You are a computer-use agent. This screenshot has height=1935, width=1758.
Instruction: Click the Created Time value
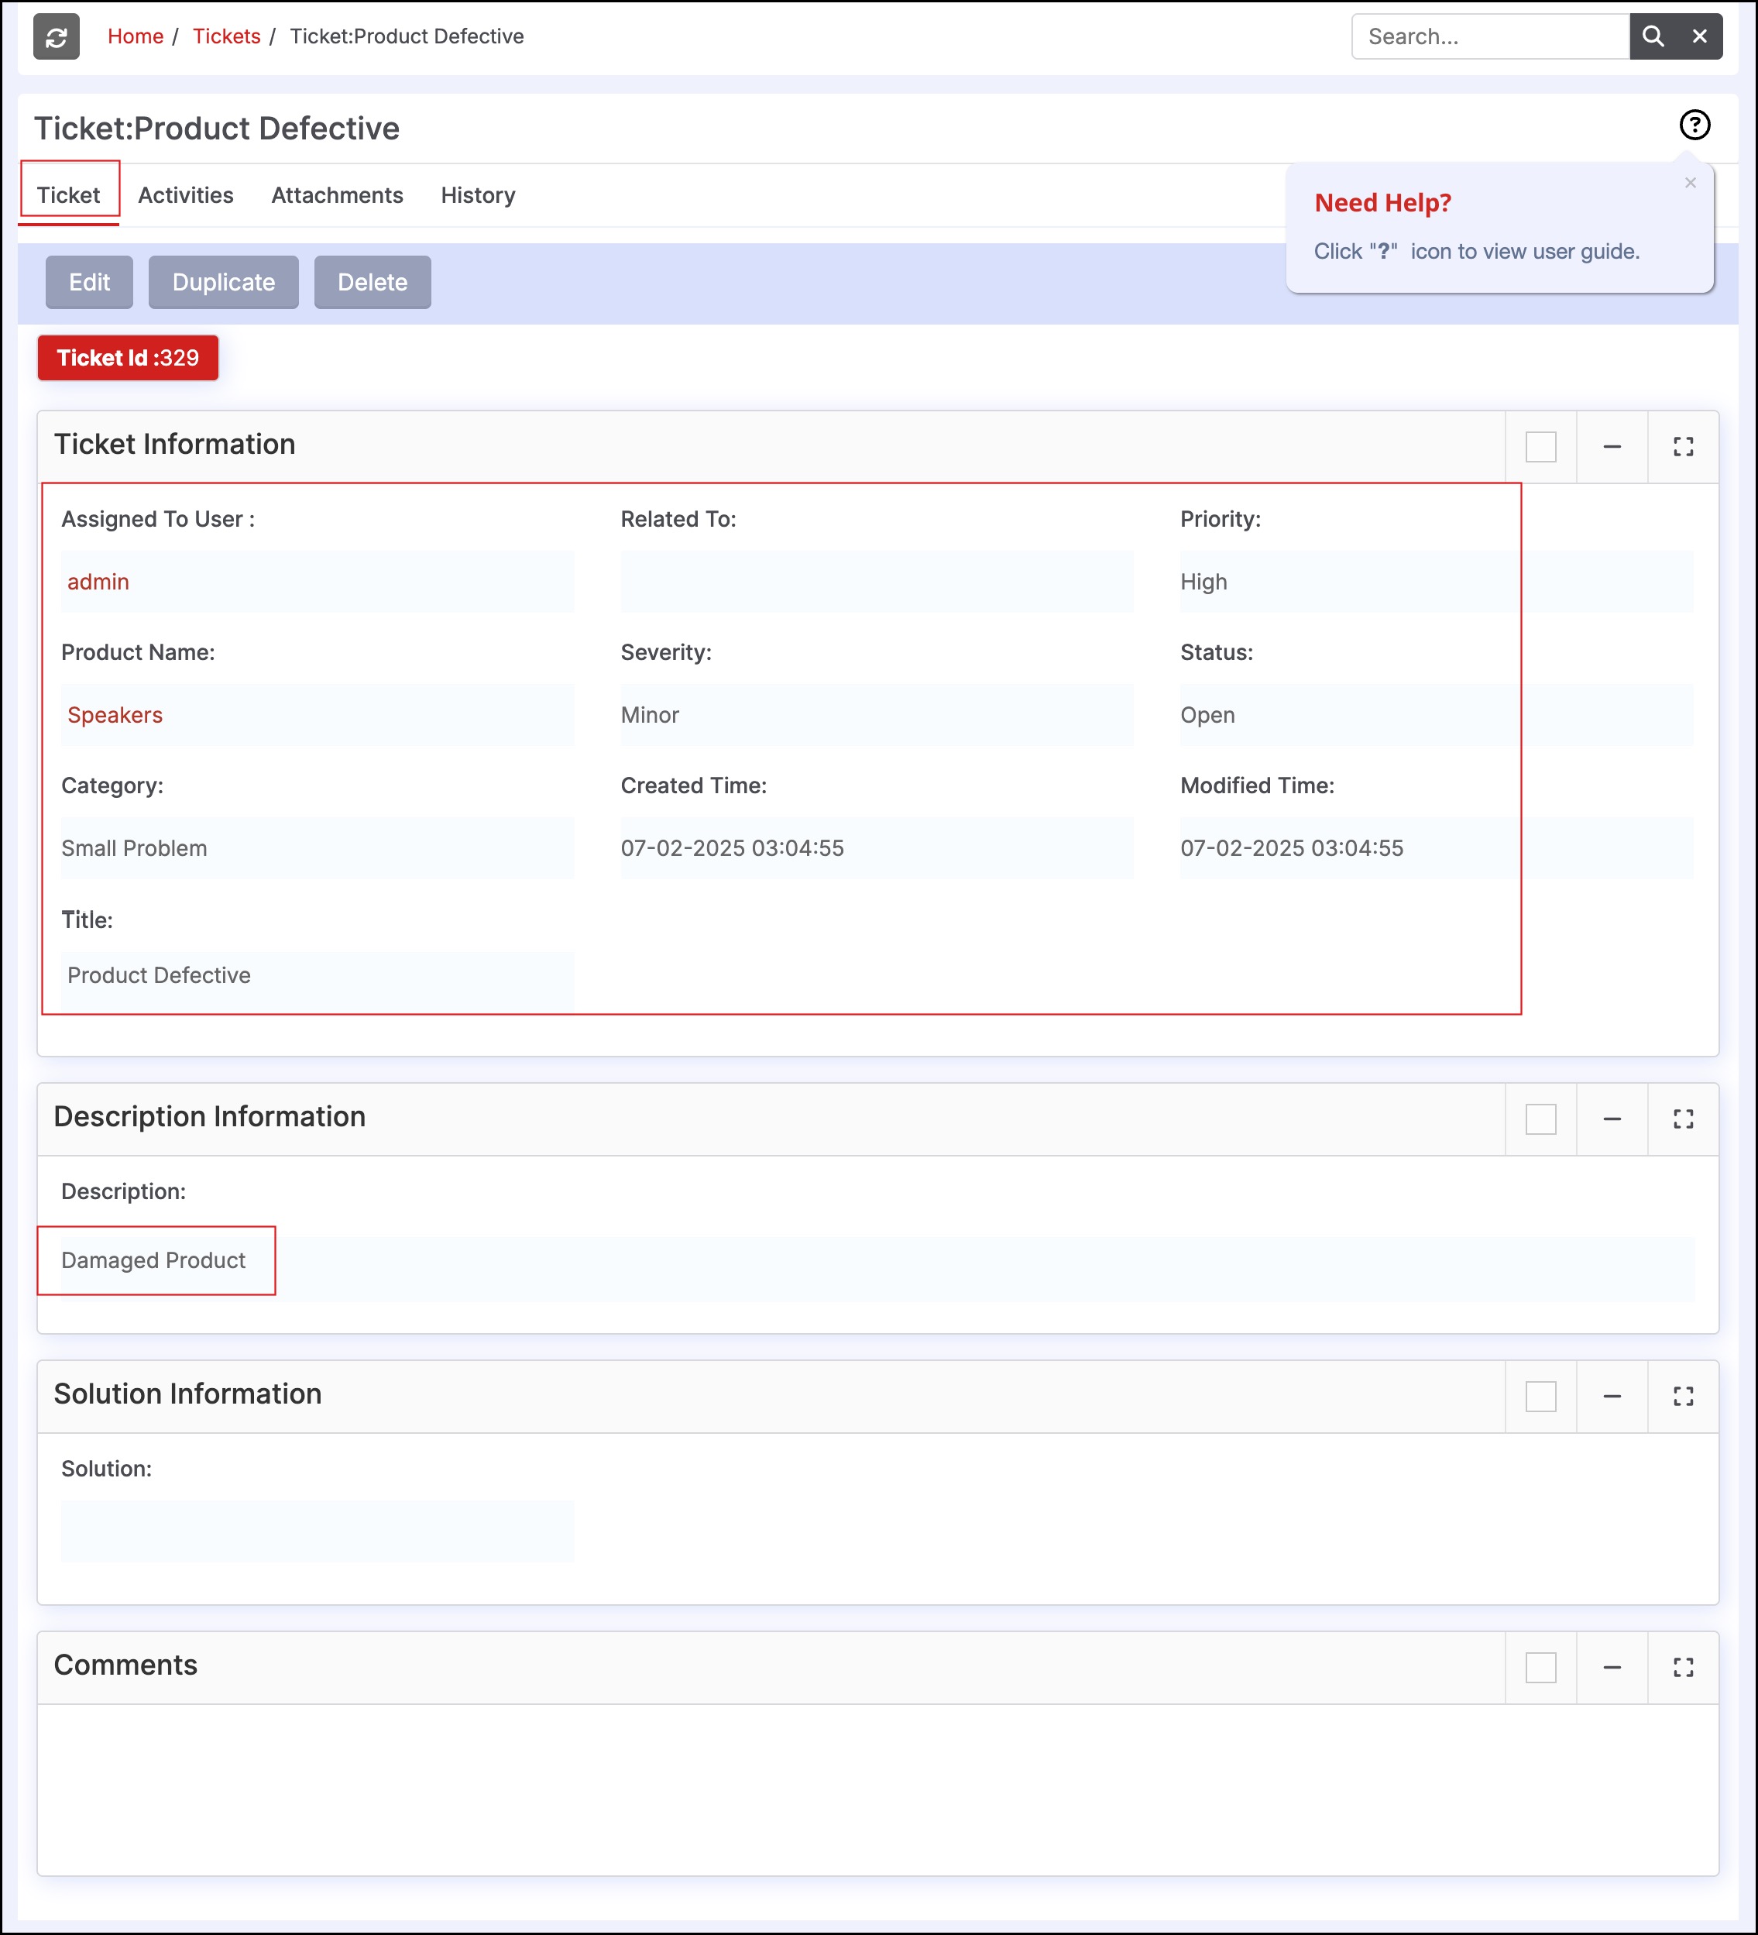pos(732,848)
